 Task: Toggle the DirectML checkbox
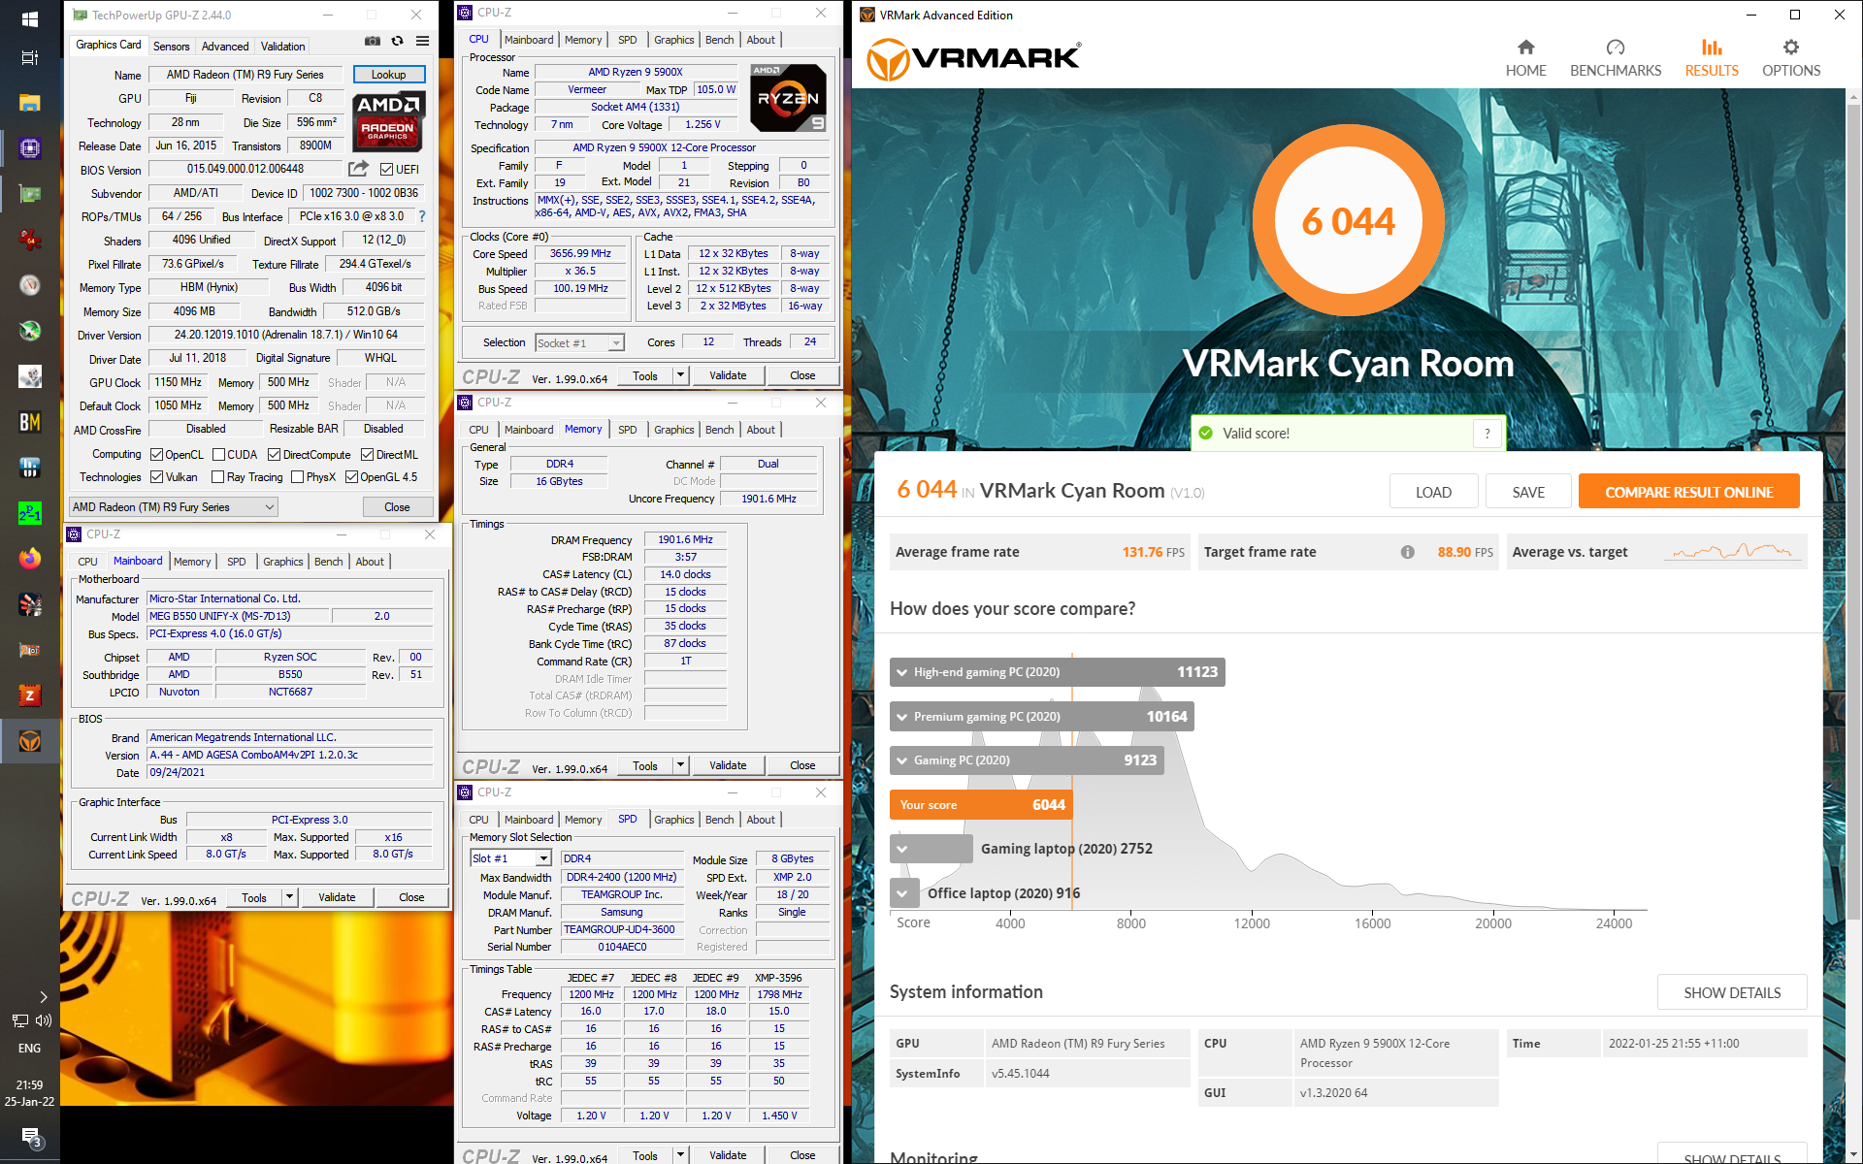(x=368, y=455)
